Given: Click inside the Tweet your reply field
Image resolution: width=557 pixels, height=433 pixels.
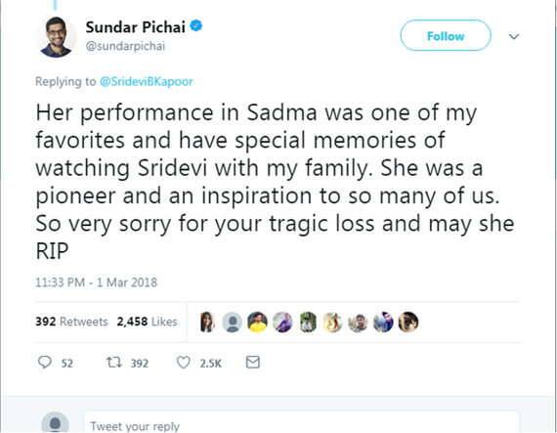Looking at the screenshot, I should pos(301,424).
